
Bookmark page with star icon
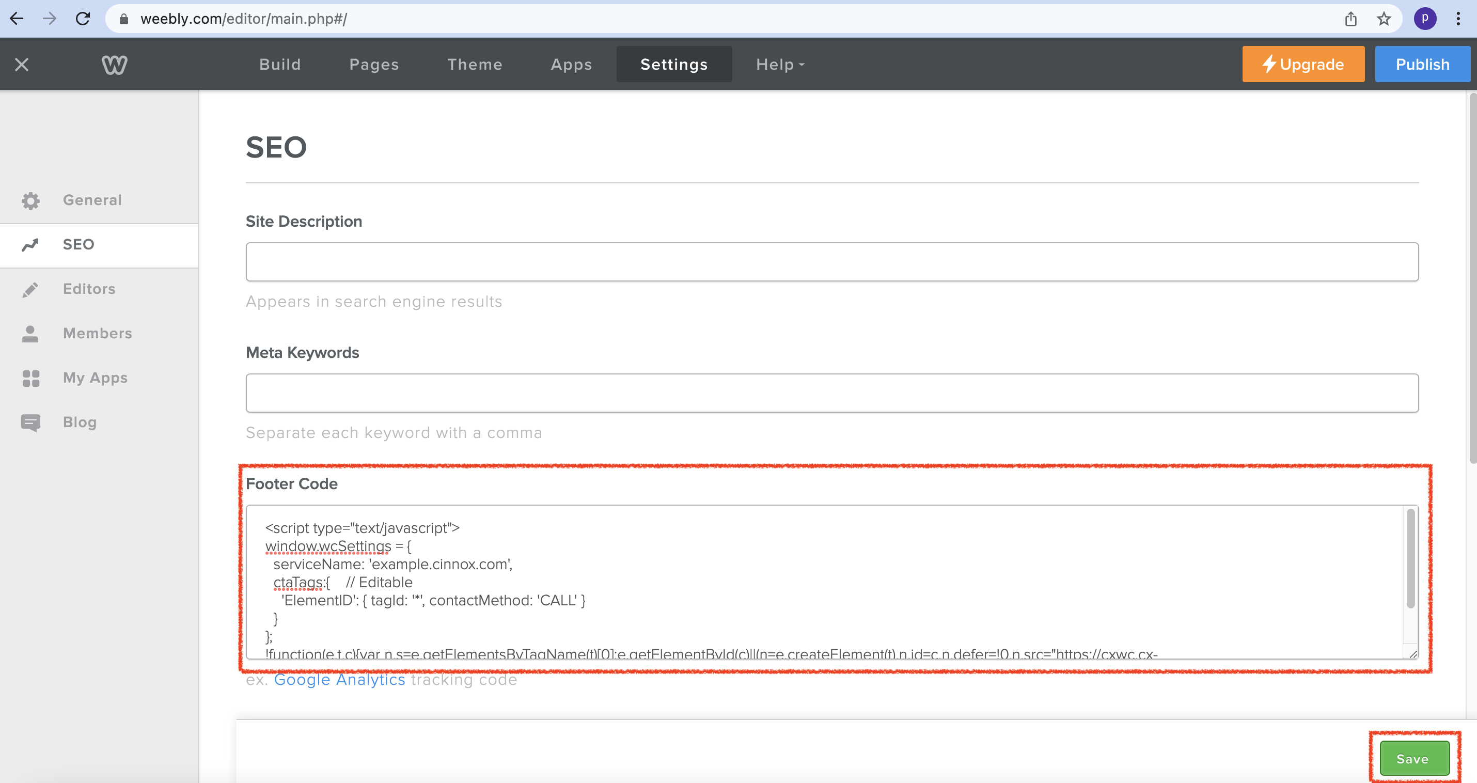(1384, 19)
